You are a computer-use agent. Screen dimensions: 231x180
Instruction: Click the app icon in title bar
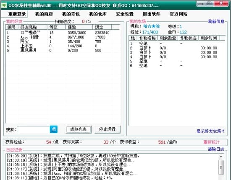click(x=4, y=5)
